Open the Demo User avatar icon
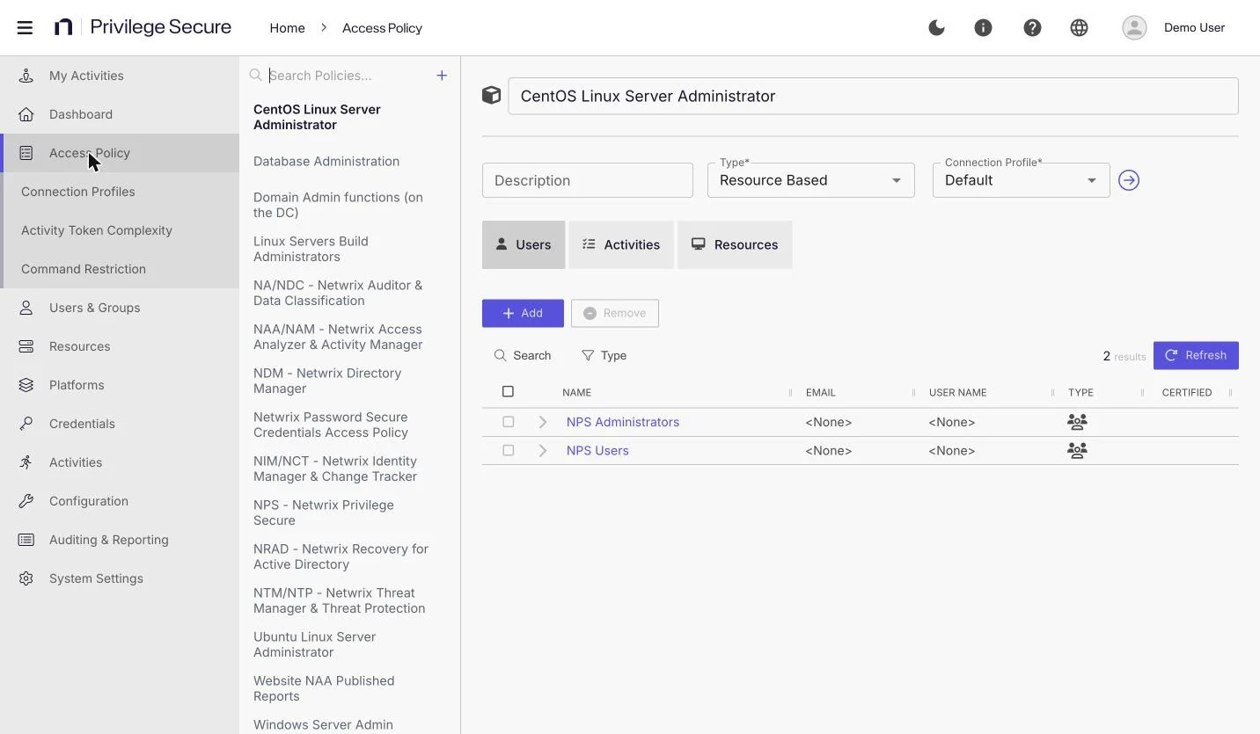Image resolution: width=1260 pixels, height=734 pixels. pos(1134,27)
